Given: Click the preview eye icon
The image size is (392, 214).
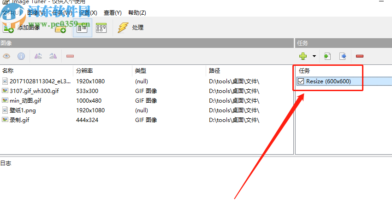Looking at the screenshot, I should point(6,56).
